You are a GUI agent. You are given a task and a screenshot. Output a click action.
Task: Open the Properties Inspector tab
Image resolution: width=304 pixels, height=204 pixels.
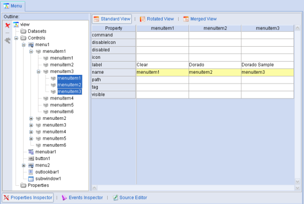[27, 197]
